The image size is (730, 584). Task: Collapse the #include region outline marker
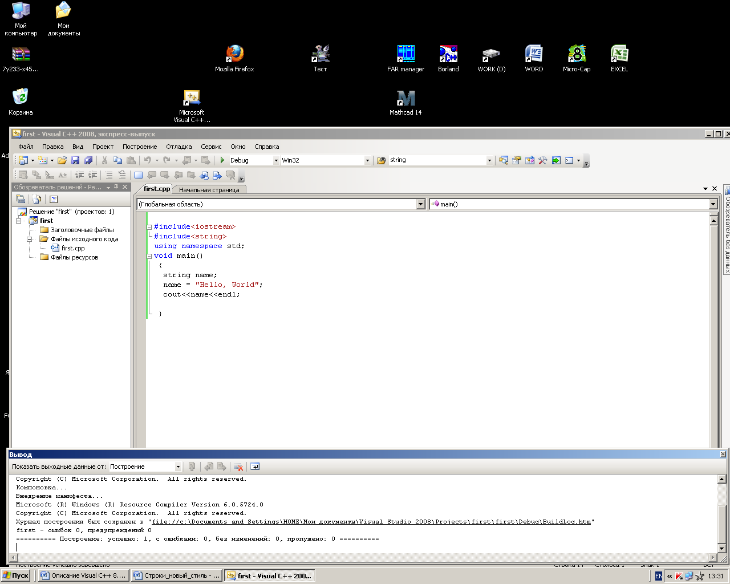point(149,227)
